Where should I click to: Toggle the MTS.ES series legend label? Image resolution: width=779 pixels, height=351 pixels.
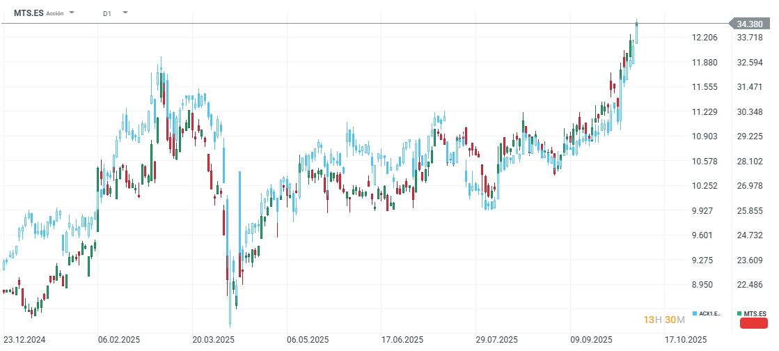tap(755, 314)
